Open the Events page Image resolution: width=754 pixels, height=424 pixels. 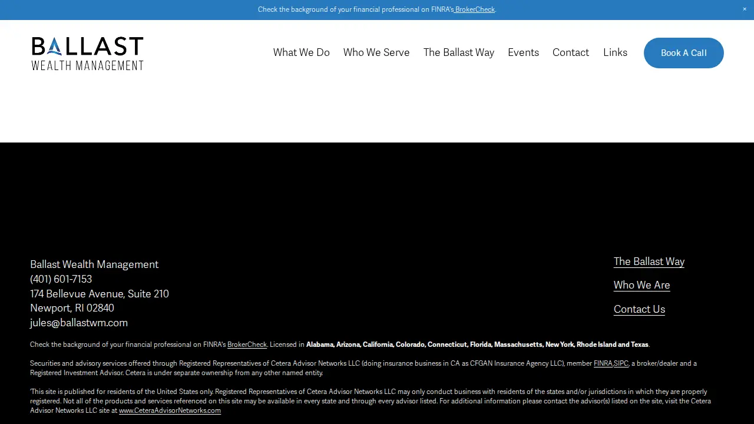coord(523,52)
